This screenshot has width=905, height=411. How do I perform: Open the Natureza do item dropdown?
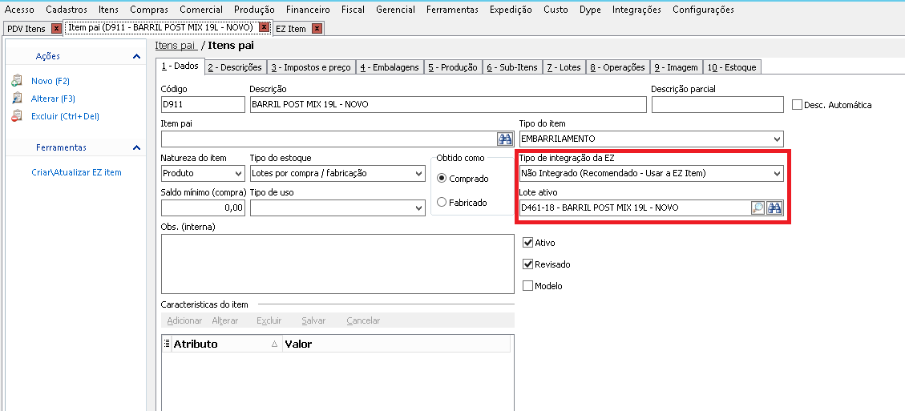click(239, 173)
